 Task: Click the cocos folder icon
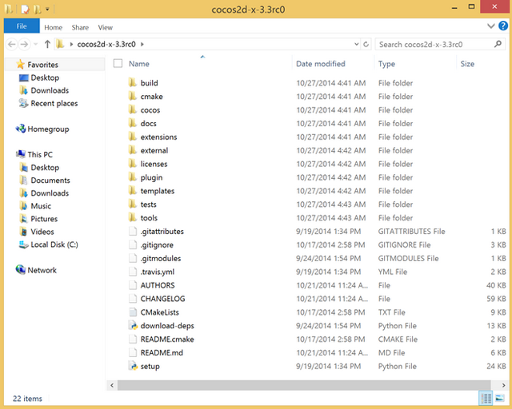coord(132,109)
